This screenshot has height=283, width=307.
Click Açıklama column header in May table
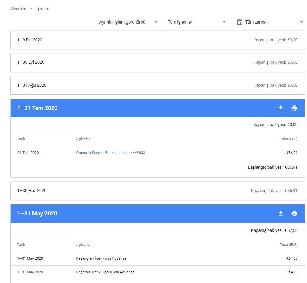[83, 245]
